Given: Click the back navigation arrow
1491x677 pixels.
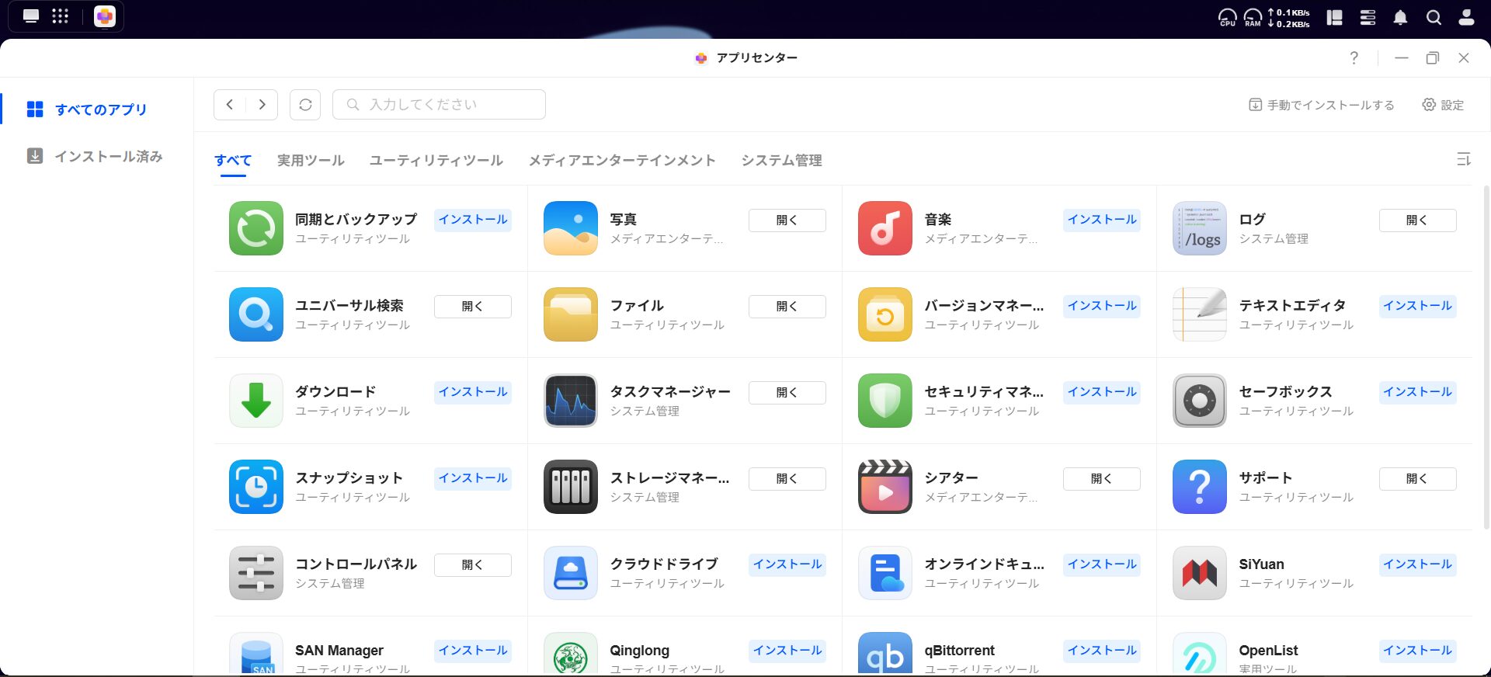Looking at the screenshot, I should tap(230, 105).
